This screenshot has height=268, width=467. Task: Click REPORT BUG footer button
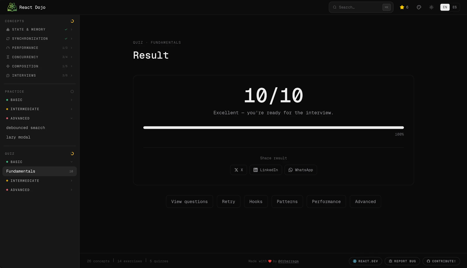pyautogui.click(x=402, y=261)
